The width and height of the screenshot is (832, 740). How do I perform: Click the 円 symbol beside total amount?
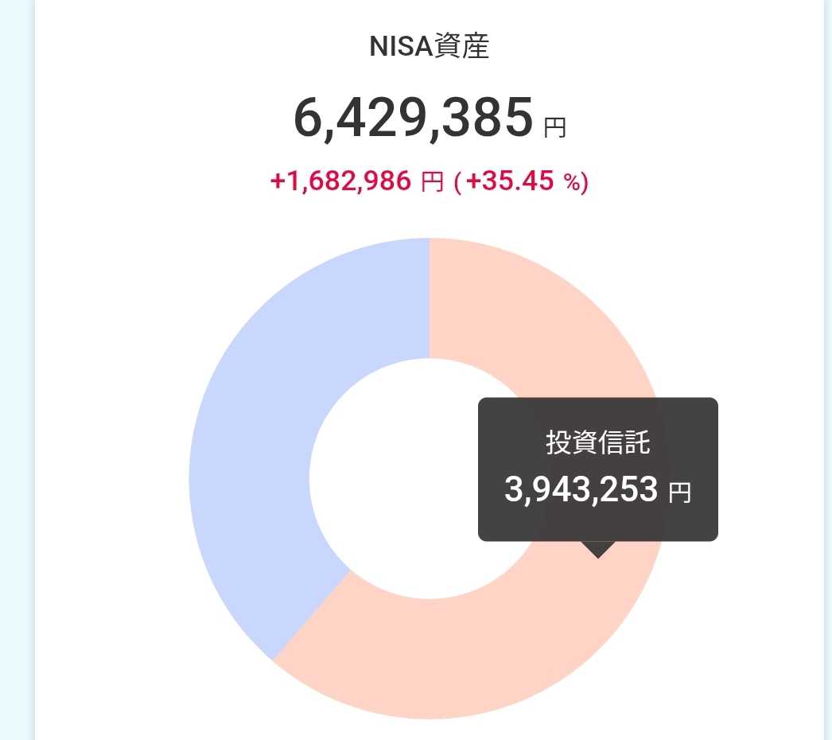click(x=554, y=127)
